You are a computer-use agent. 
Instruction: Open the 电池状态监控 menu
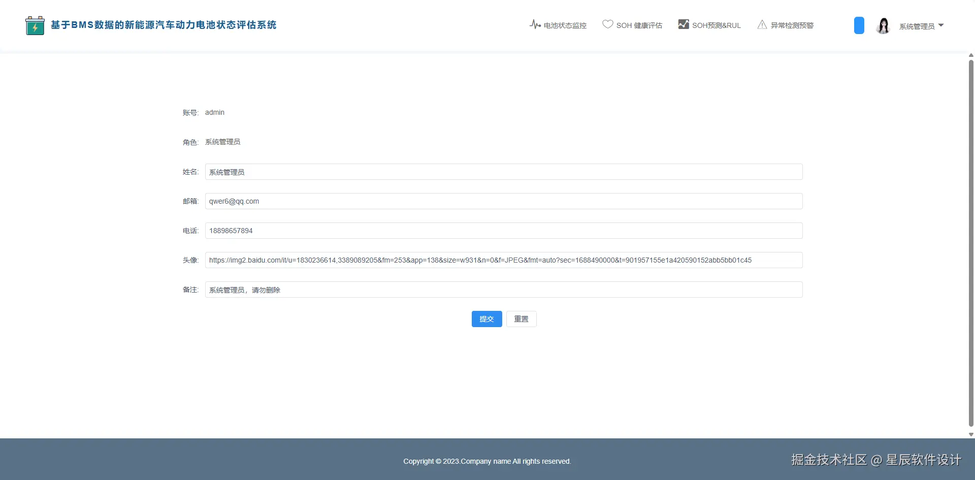coord(558,25)
